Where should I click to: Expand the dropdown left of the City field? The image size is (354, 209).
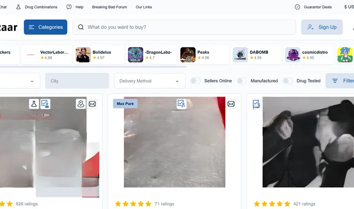point(19,81)
